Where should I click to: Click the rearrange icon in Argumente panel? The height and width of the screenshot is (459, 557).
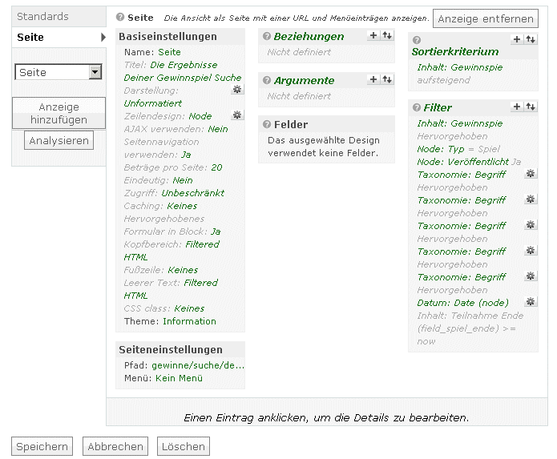click(387, 79)
